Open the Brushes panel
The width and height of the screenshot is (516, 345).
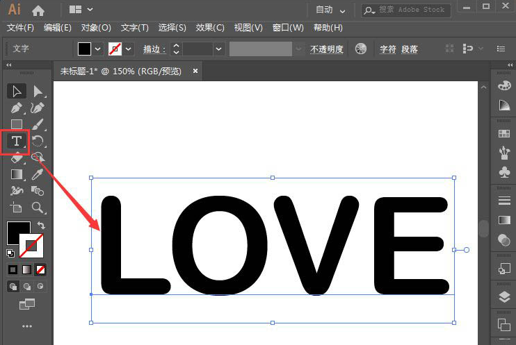click(504, 153)
